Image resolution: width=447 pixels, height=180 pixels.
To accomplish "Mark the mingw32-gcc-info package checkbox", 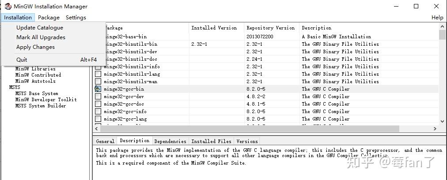I will pyautogui.click(x=98, y=111).
